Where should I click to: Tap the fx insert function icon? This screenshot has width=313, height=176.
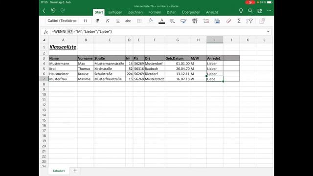(x=45, y=32)
